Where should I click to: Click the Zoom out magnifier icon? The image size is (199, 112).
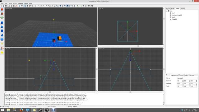(x=49, y=6)
